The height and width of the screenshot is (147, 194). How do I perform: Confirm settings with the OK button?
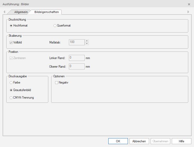[x=118, y=141]
